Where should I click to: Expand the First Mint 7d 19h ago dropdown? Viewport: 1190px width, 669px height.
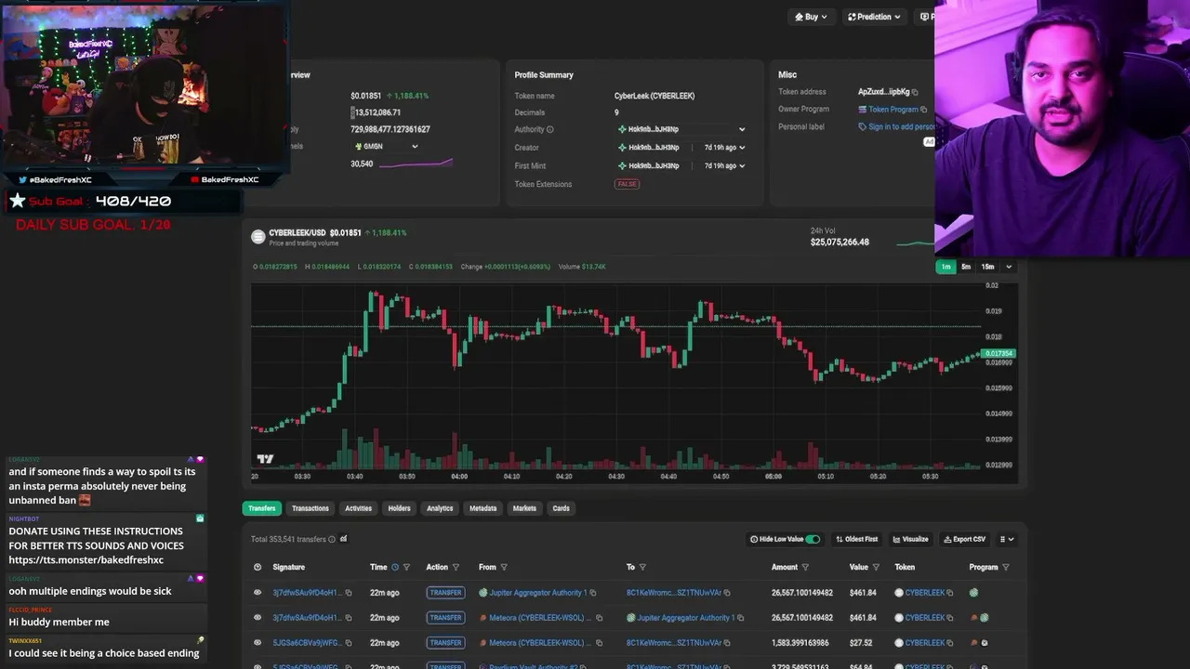pos(742,166)
